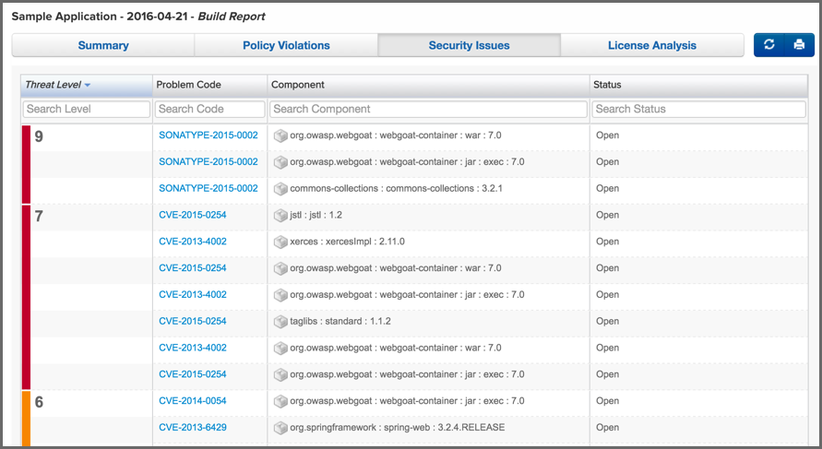Click cube icon beside taglibs : standard : 1.1.2

click(x=280, y=322)
